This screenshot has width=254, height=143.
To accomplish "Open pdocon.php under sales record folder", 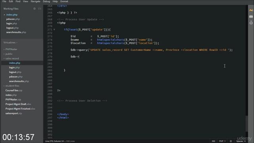I will coord(16,77).
